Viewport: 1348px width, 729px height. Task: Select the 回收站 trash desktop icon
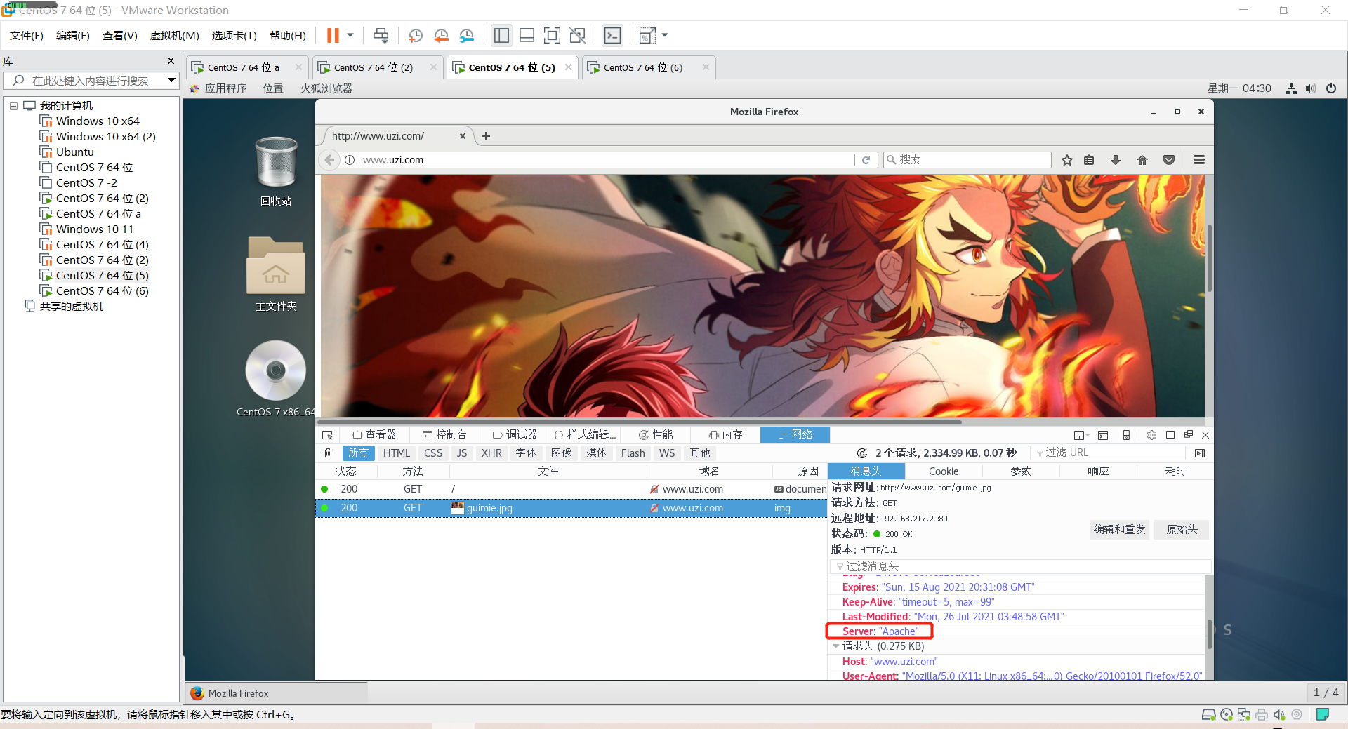pos(276,171)
